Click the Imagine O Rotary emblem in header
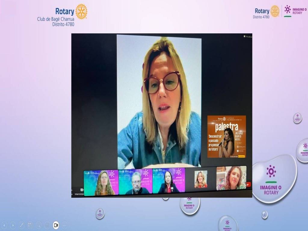Screen dimensions: 308x231 pos(295,11)
